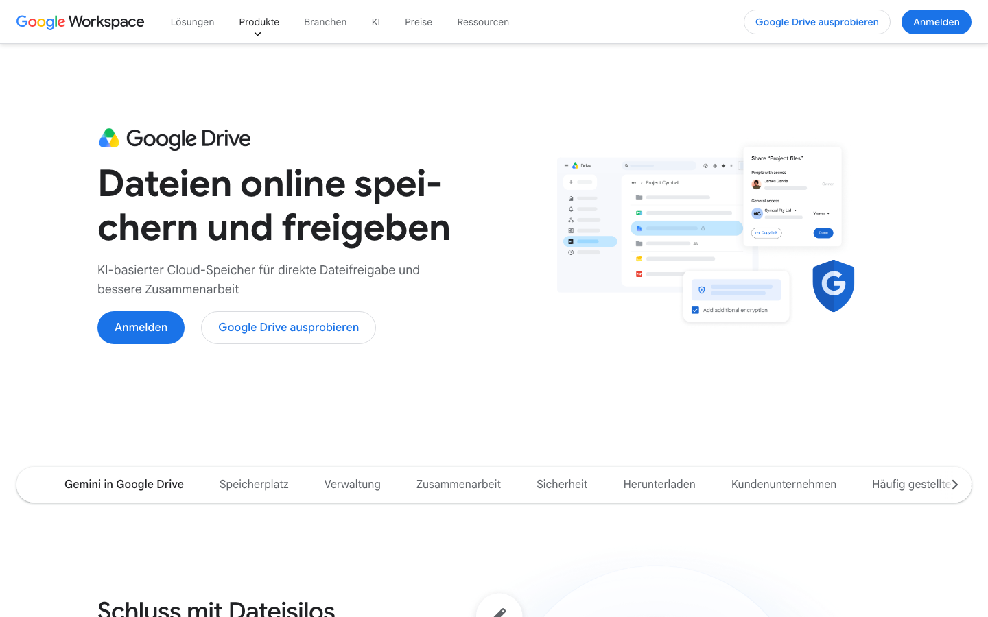This screenshot has height=617, width=988.
Task: Open the KI menu item
Action: click(376, 22)
